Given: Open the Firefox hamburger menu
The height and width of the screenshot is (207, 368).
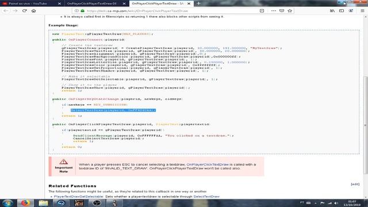Looking at the screenshot, I should 362,11.
